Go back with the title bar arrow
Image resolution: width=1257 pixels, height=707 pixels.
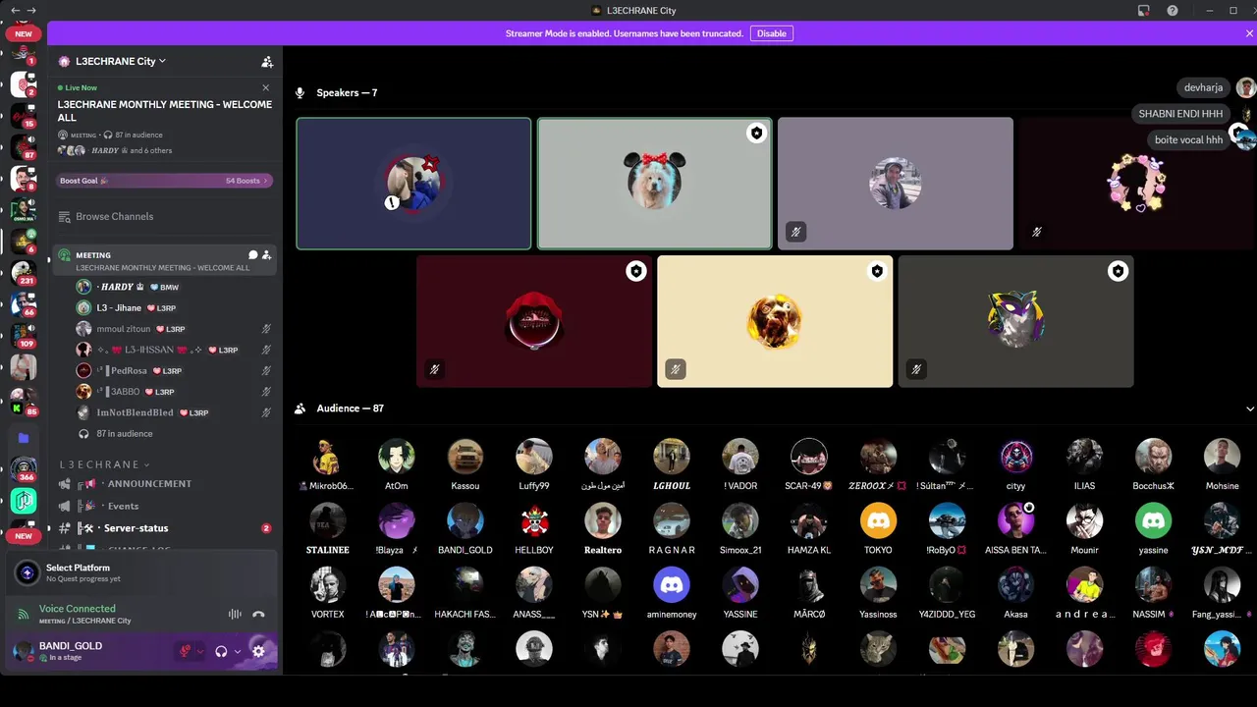point(15,11)
